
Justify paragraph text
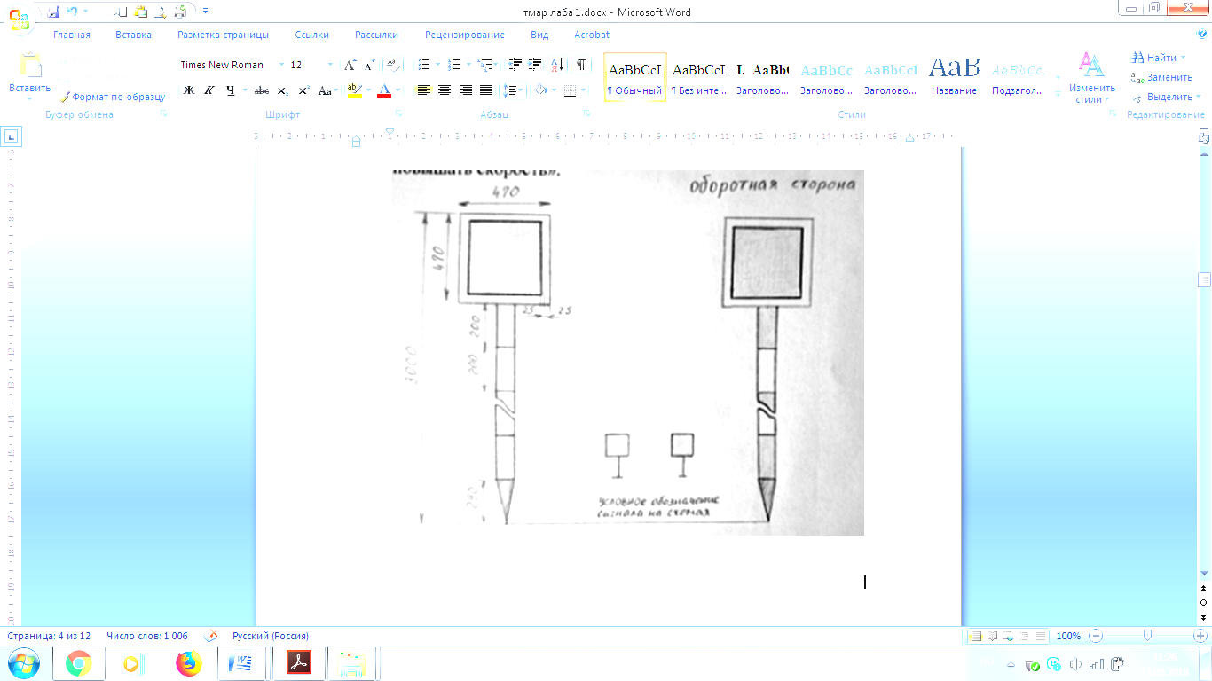coord(486,90)
